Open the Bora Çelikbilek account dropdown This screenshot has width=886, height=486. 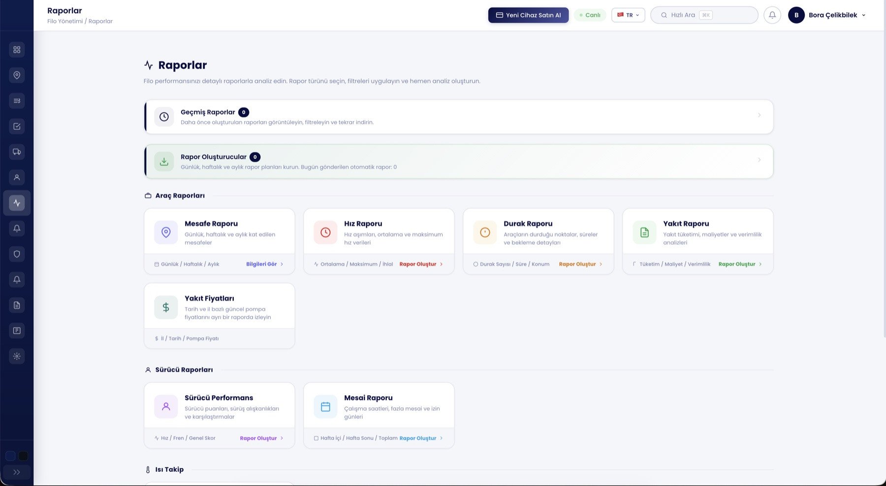[827, 15]
